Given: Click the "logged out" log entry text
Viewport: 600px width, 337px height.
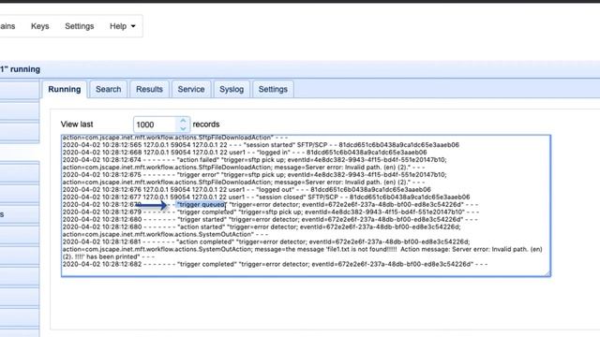Looking at the screenshot, I should pyautogui.click(x=275, y=189).
